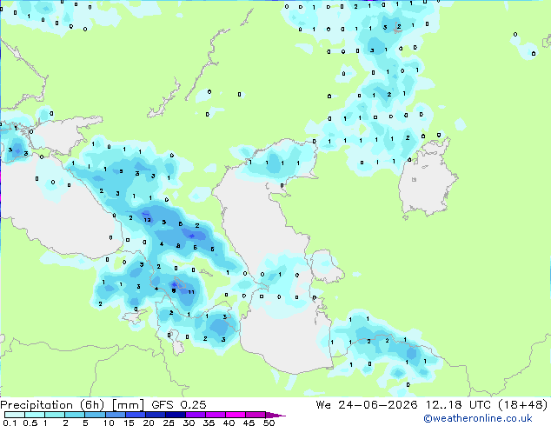The image size is (551, 426).
Task: Pick the 40–45 mm bright magenta legend swatch
Action: pyautogui.click(x=236, y=415)
